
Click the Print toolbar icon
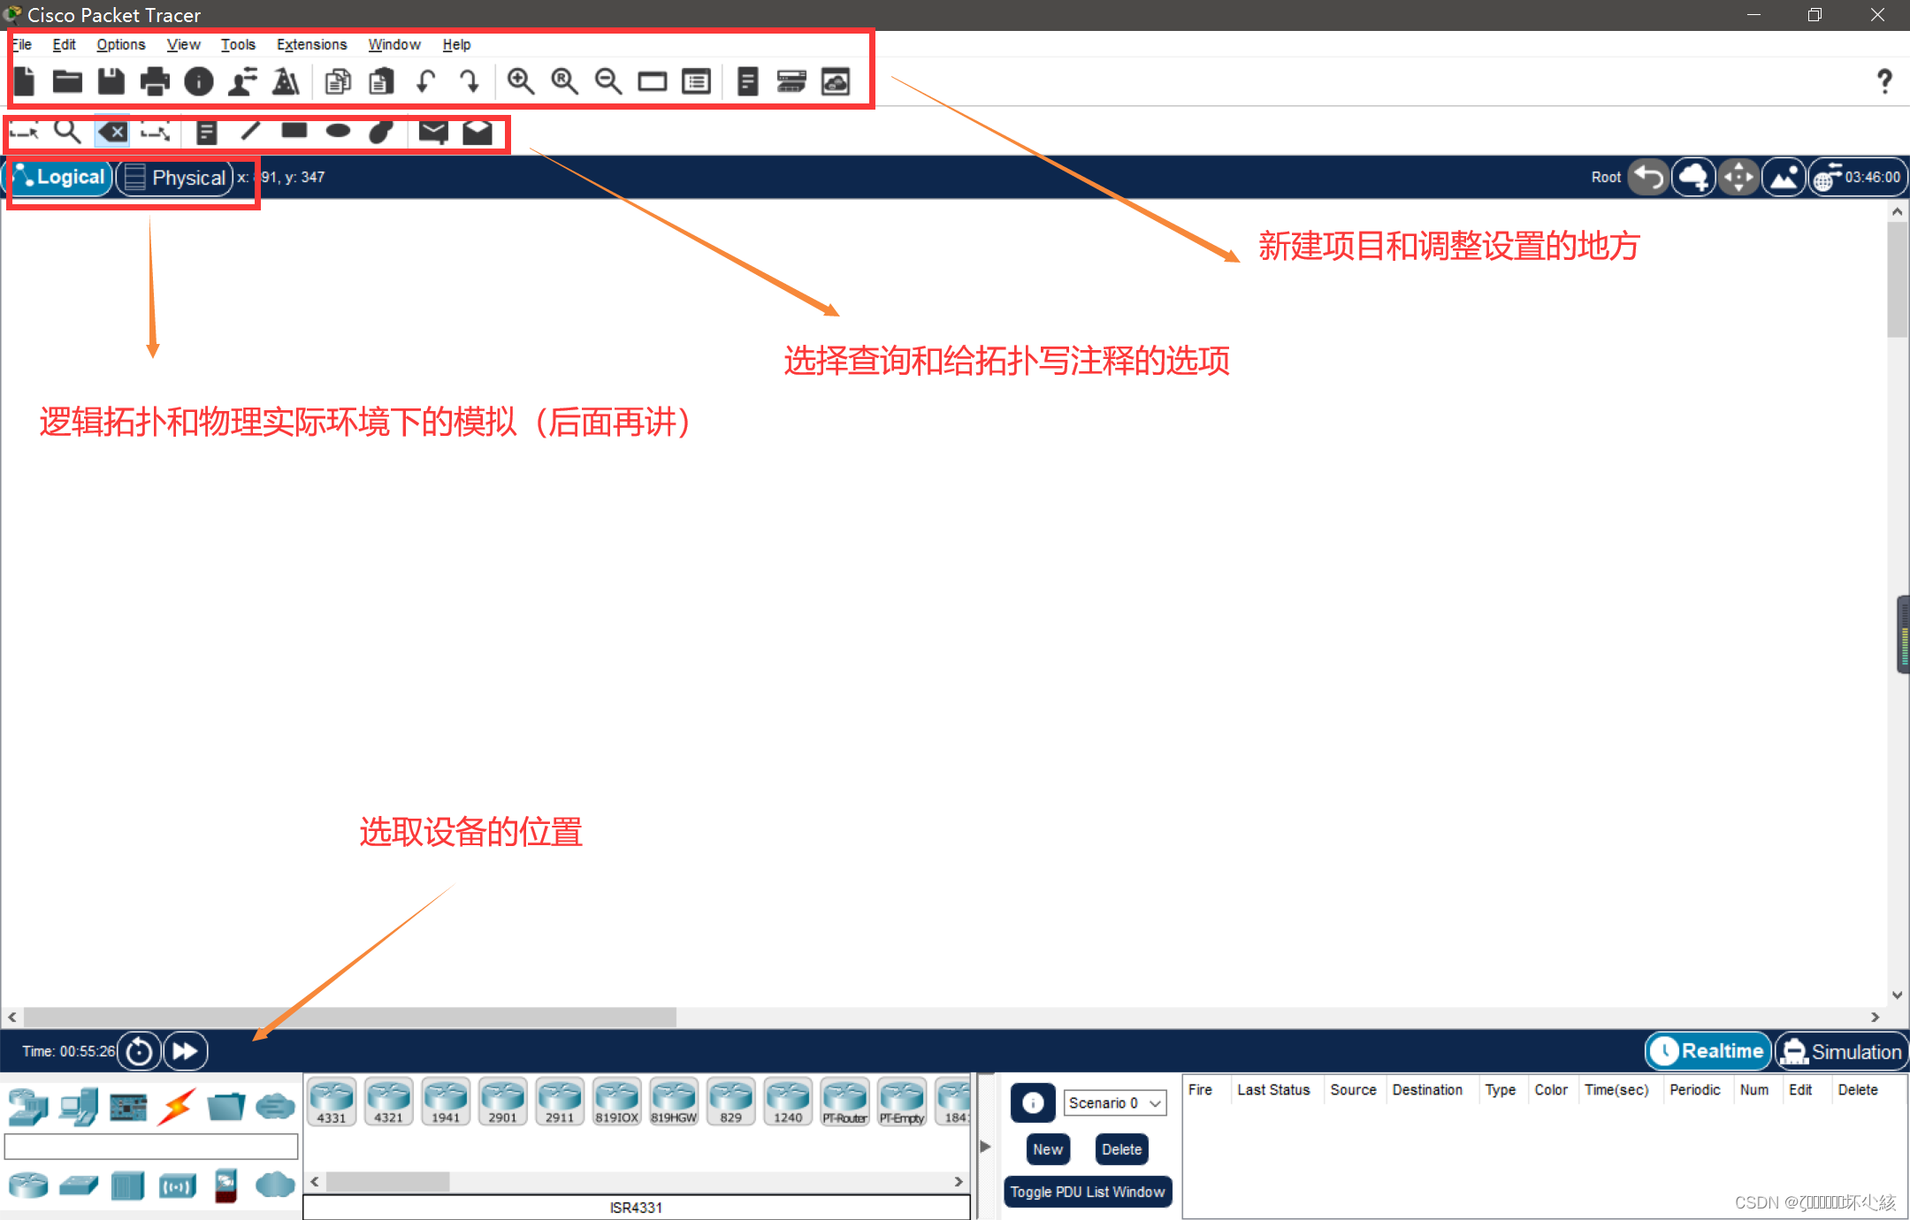pyautogui.click(x=155, y=82)
